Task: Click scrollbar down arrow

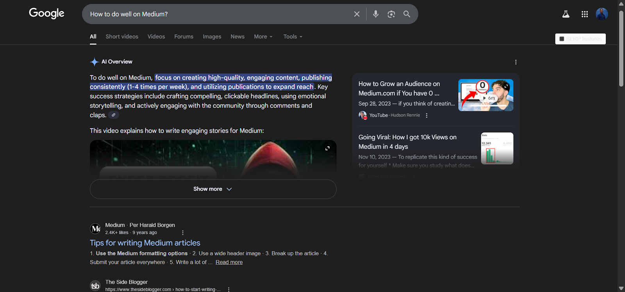Action: pos(621,288)
